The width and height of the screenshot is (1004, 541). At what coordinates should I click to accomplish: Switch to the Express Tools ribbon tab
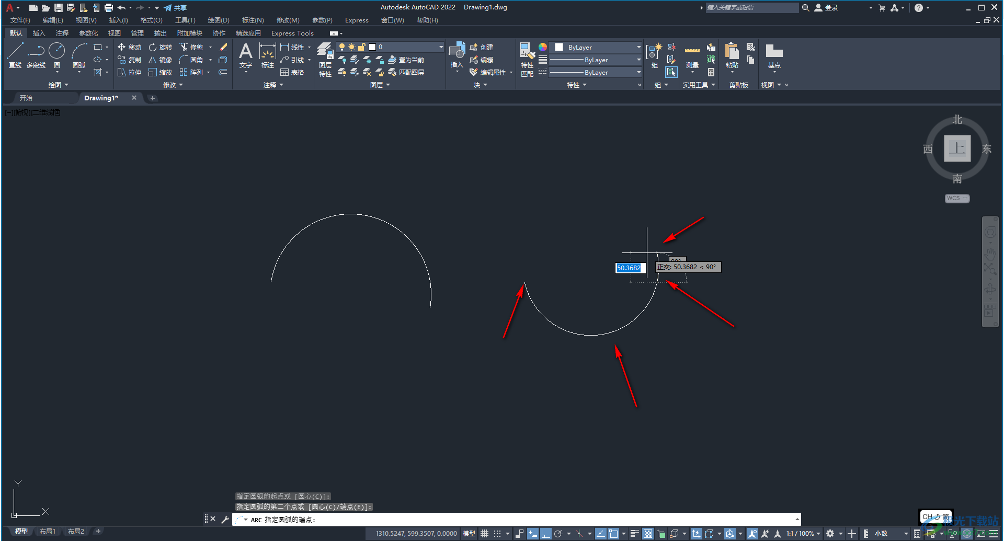[292, 33]
